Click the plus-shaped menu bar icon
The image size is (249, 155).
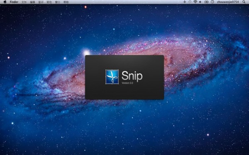point(185,2)
